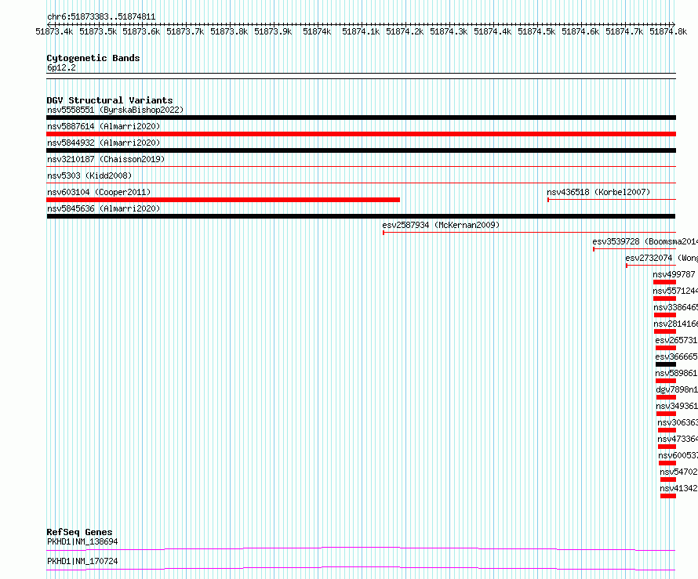This screenshot has height=579, width=698.
Task: Click the chr6:51873383..51874811 coordinate label
Action: [101, 17]
